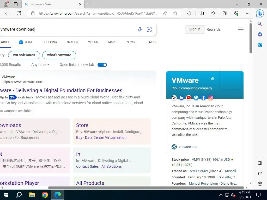Image resolution: width=267 pixels, height=200 pixels.
Task: Open sidebar Search magnifier icon
Action: click(x=260, y=24)
